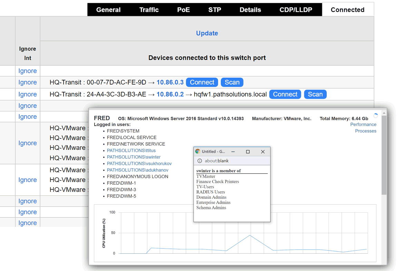The width and height of the screenshot is (414, 271).
Task: Click the Update link
Action: point(207,33)
